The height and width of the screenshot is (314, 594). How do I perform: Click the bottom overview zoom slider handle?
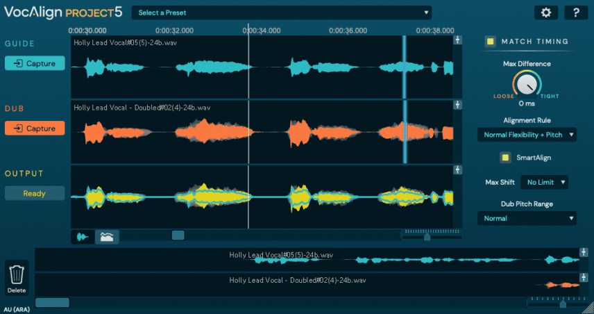pyautogui.click(x=563, y=304)
